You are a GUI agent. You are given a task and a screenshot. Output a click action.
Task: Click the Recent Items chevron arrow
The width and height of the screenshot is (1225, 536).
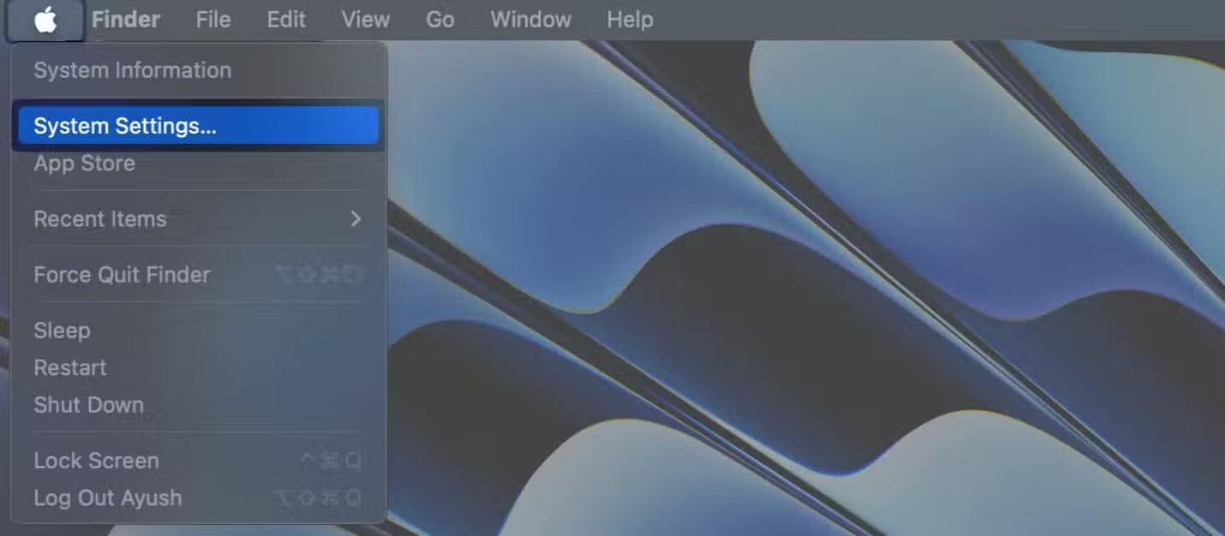pos(356,219)
